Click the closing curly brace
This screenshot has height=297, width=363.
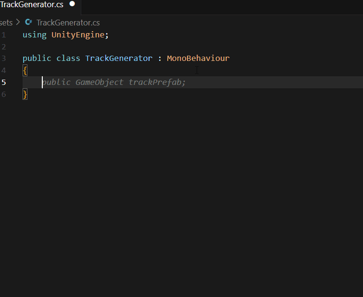(x=25, y=94)
